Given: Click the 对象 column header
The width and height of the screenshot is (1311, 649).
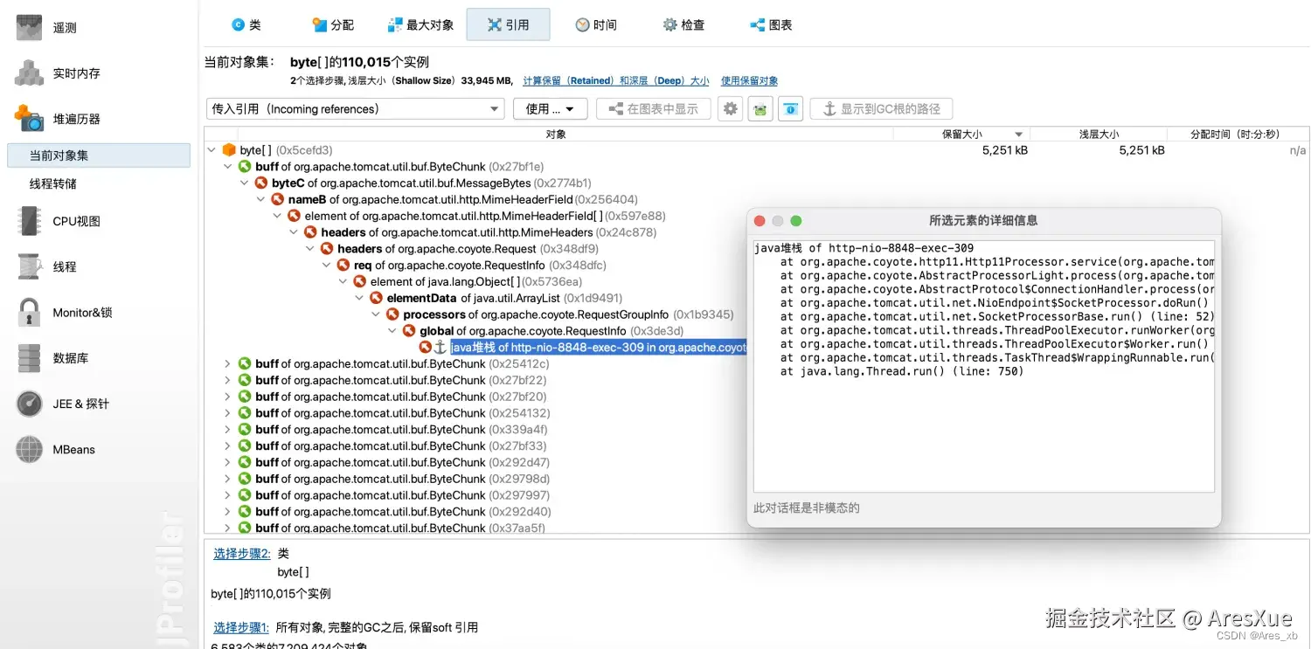Looking at the screenshot, I should click(x=556, y=134).
